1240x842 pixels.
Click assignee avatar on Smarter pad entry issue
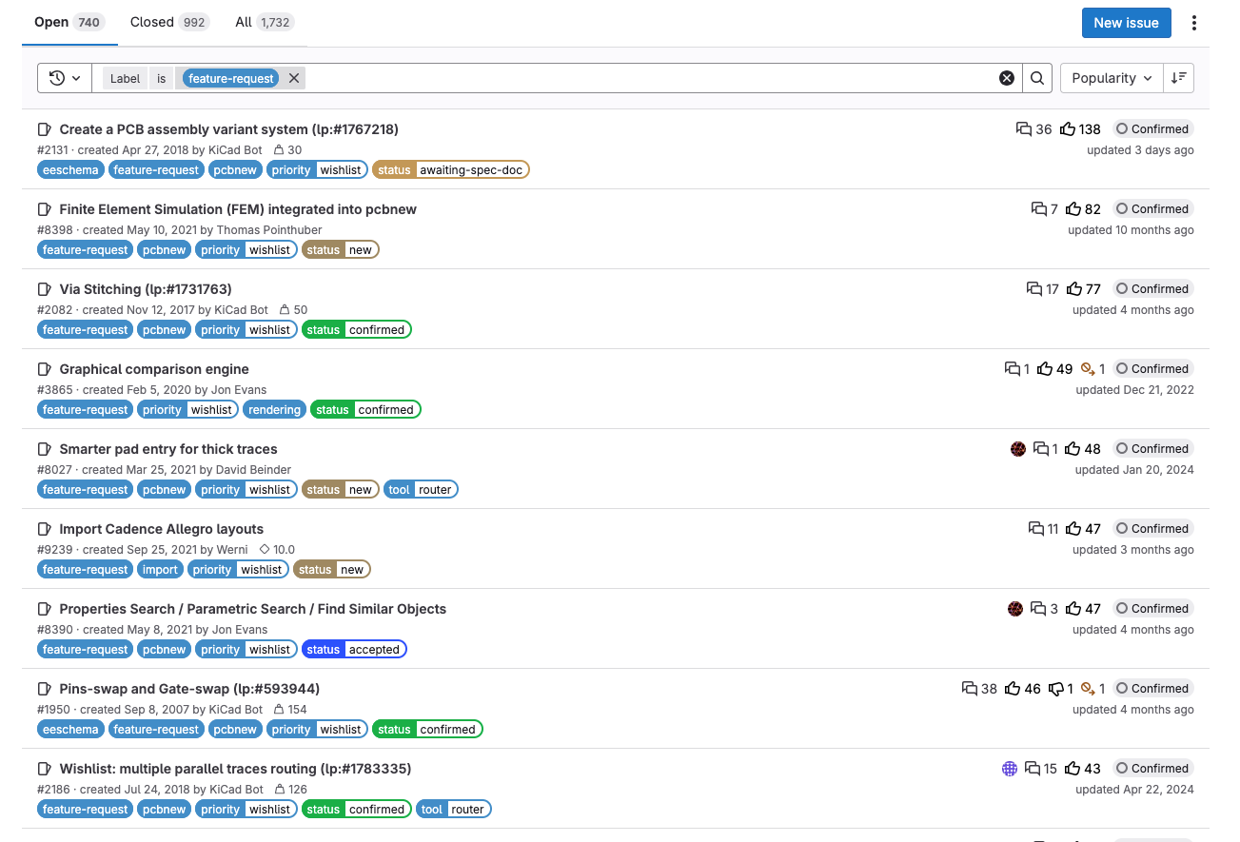1018,449
